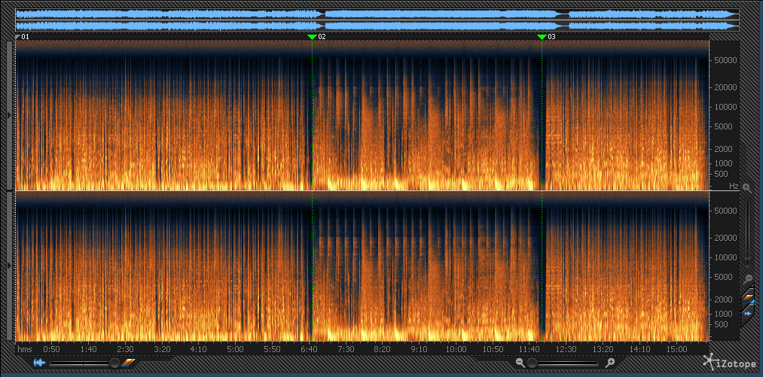Click the vertical zoom in magnifier
The width and height of the screenshot is (763, 377).
click(746, 187)
